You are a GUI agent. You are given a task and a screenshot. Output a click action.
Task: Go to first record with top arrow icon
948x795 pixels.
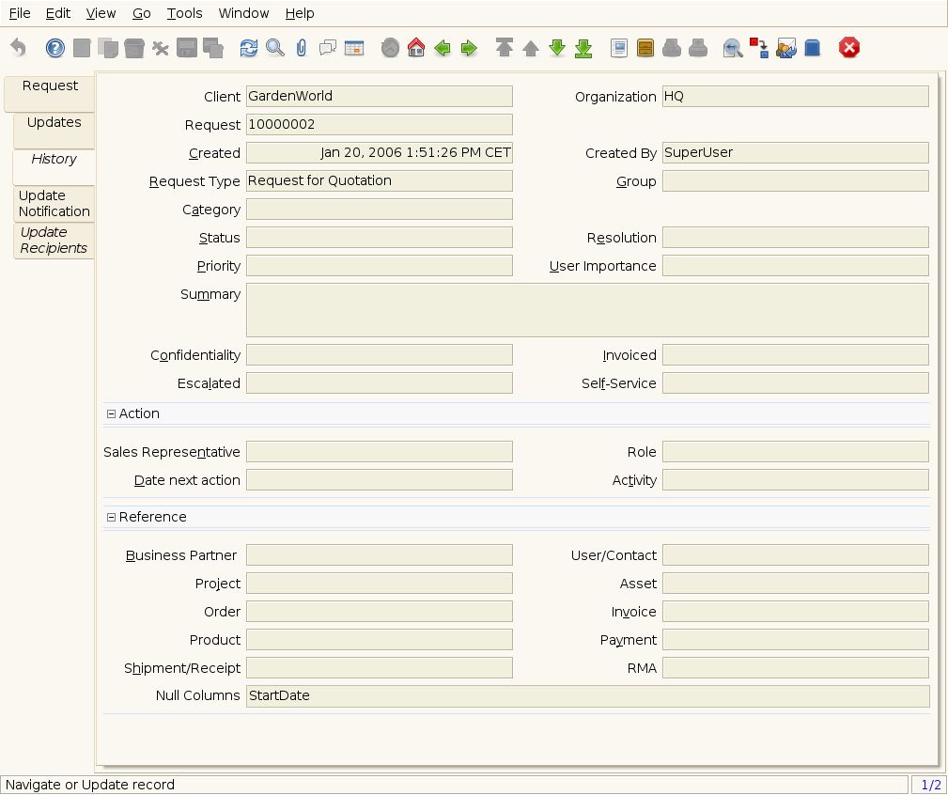point(505,48)
